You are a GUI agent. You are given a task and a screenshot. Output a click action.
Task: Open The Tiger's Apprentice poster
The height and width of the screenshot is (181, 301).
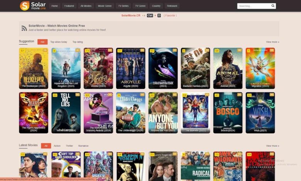[34, 113]
